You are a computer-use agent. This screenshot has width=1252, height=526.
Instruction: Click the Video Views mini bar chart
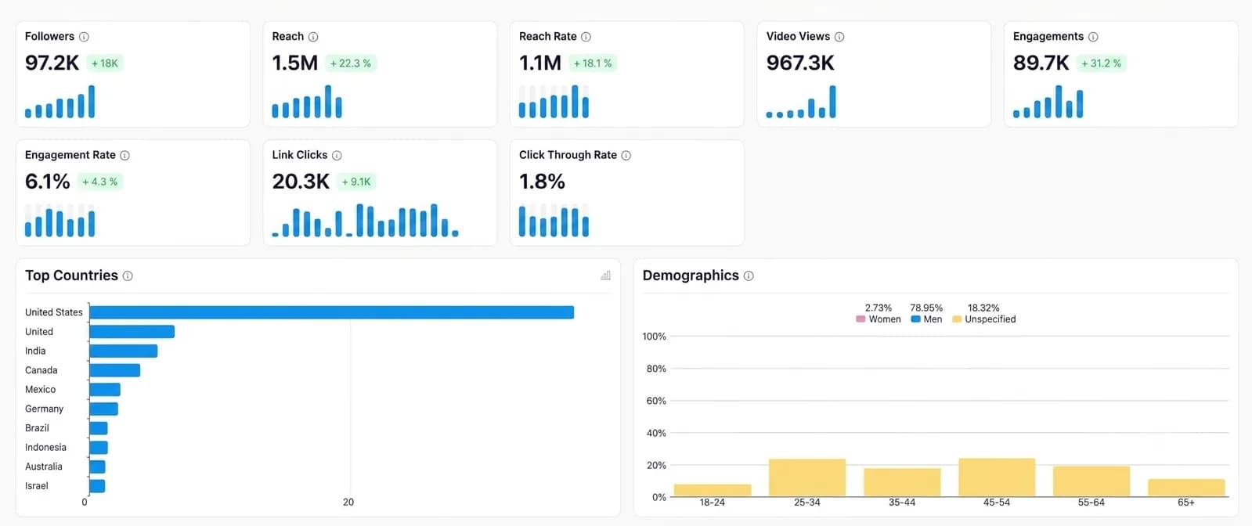pos(801,102)
